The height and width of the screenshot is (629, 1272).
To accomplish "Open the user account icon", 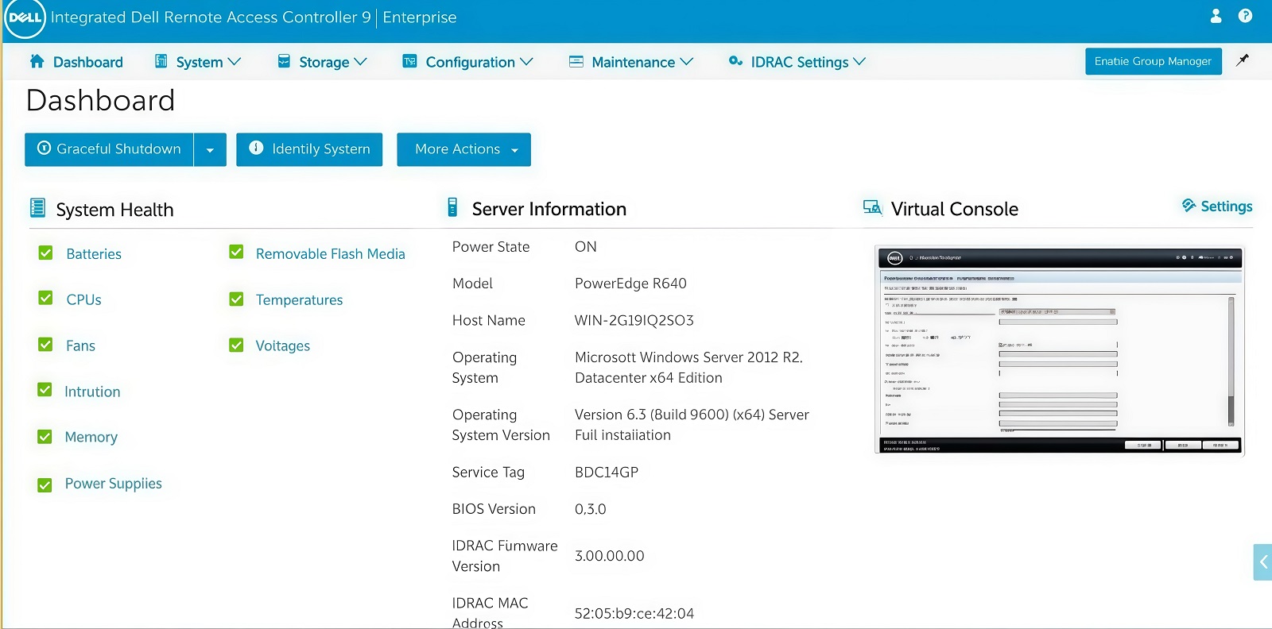I will click(x=1216, y=16).
